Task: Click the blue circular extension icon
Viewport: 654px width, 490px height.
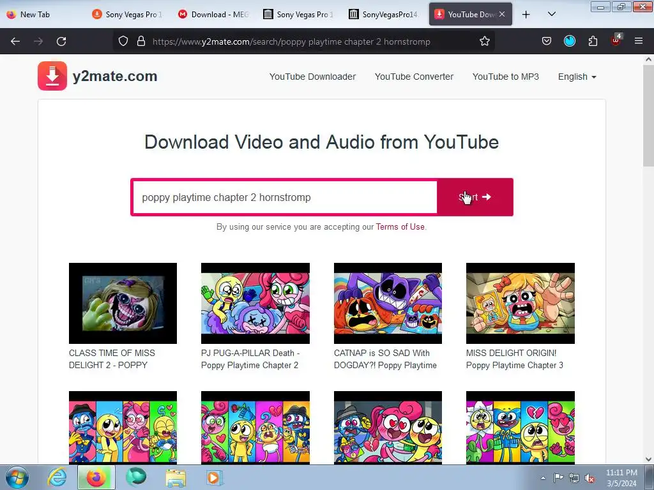Action: click(x=569, y=41)
